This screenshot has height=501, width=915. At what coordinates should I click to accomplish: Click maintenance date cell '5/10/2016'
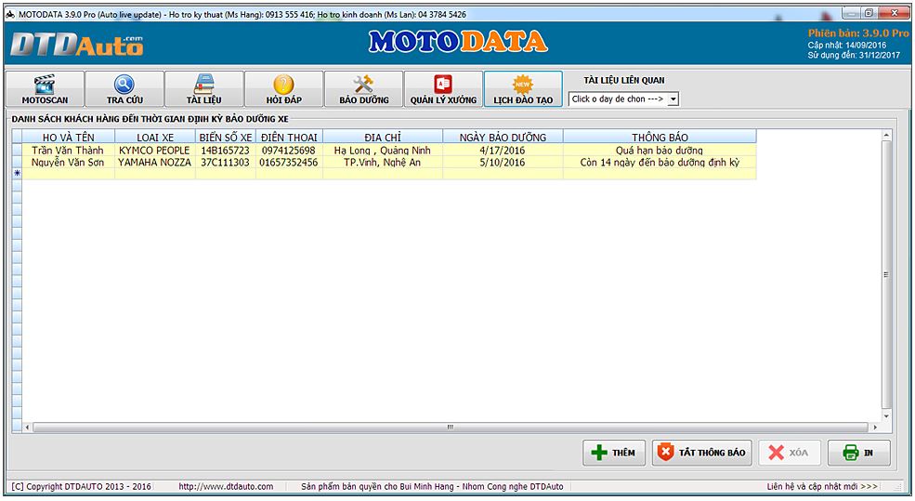coord(503,163)
